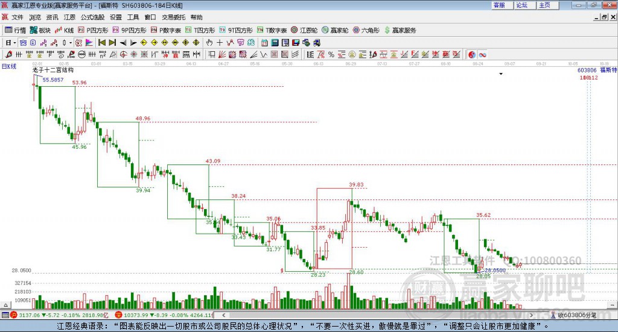Image resolution: width=618 pixels, height=332 pixels.
Task: Open the 日 period dropdown
Action: 10,43
